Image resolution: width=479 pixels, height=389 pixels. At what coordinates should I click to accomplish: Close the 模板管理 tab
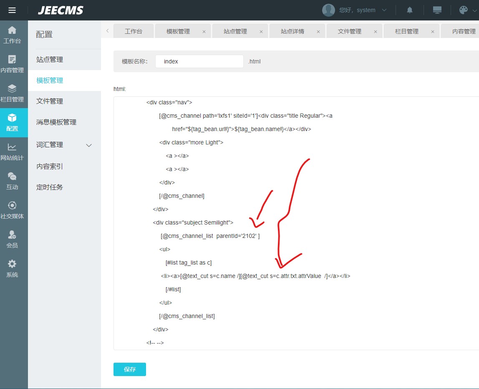click(x=204, y=31)
